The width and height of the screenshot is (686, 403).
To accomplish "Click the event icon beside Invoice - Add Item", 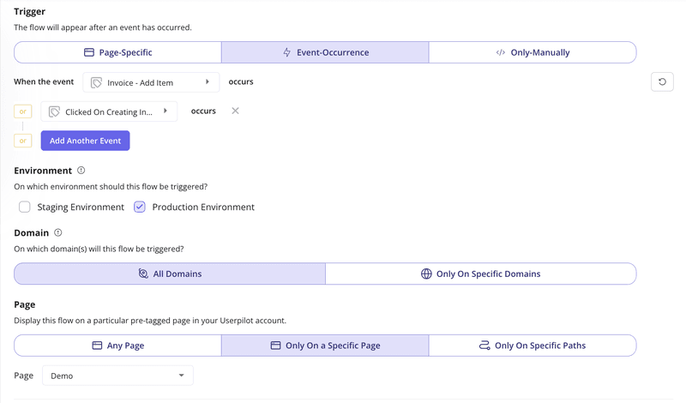I will click(97, 82).
